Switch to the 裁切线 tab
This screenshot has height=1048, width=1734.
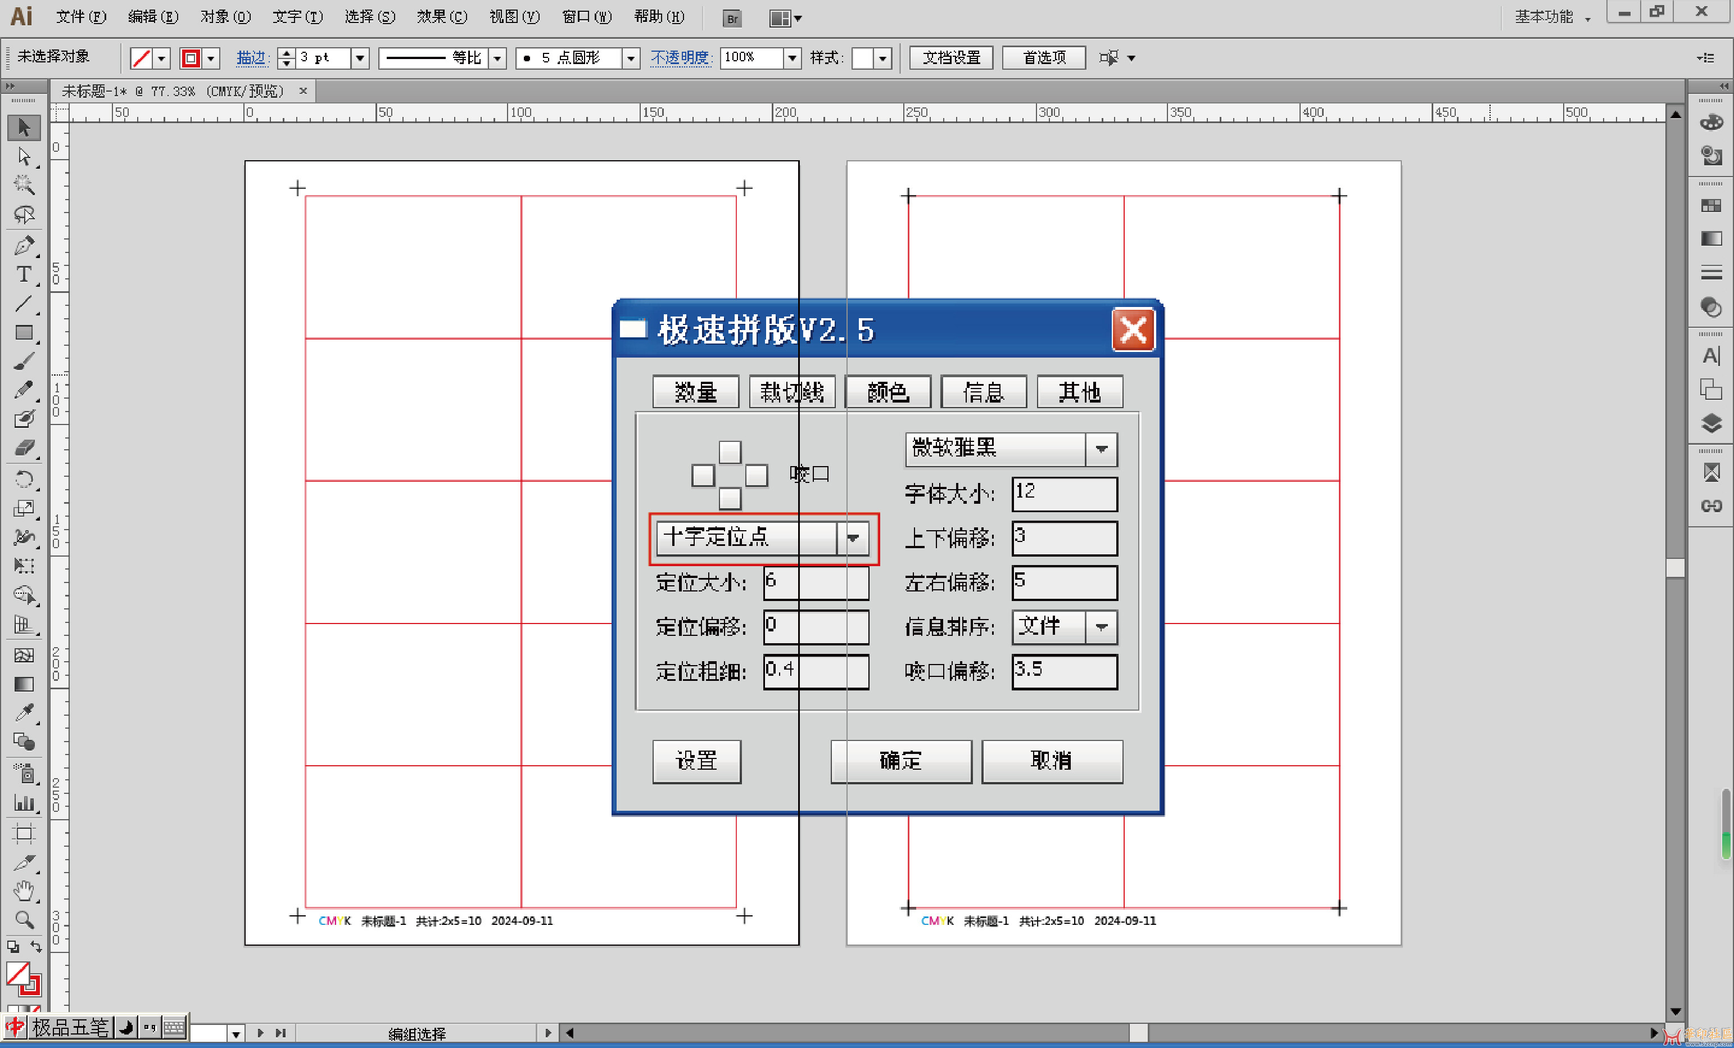click(x=792, y=392)
